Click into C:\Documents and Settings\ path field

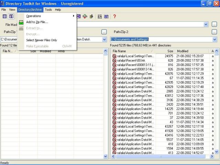(x=161, y=40)
